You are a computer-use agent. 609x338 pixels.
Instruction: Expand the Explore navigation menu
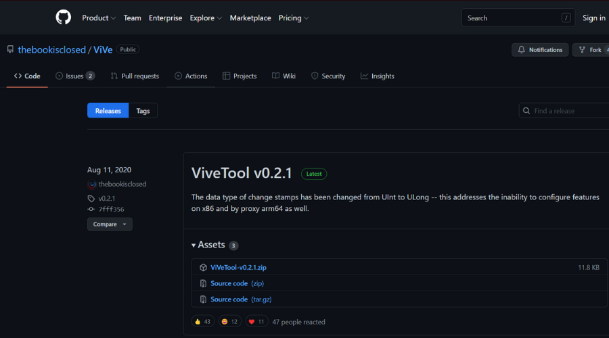206,18
